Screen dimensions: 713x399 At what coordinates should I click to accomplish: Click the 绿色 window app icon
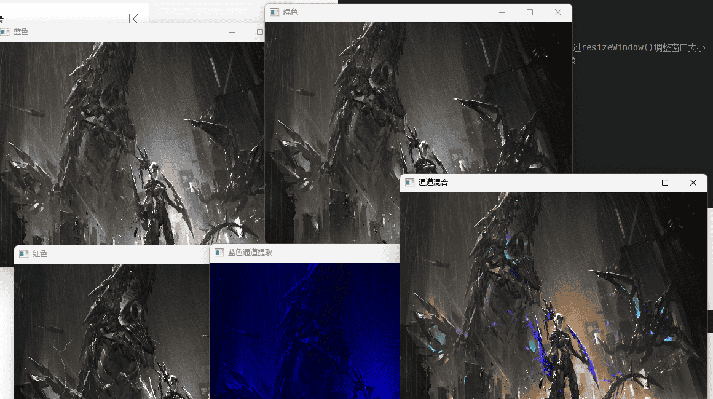275,12
